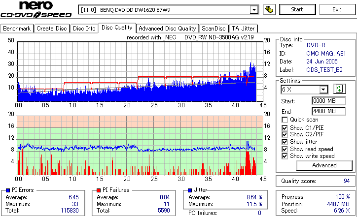The width and height of the screenshot is (357, 217).
Task: Click Speed value 6.26 X
Action: tap(342, 211)
